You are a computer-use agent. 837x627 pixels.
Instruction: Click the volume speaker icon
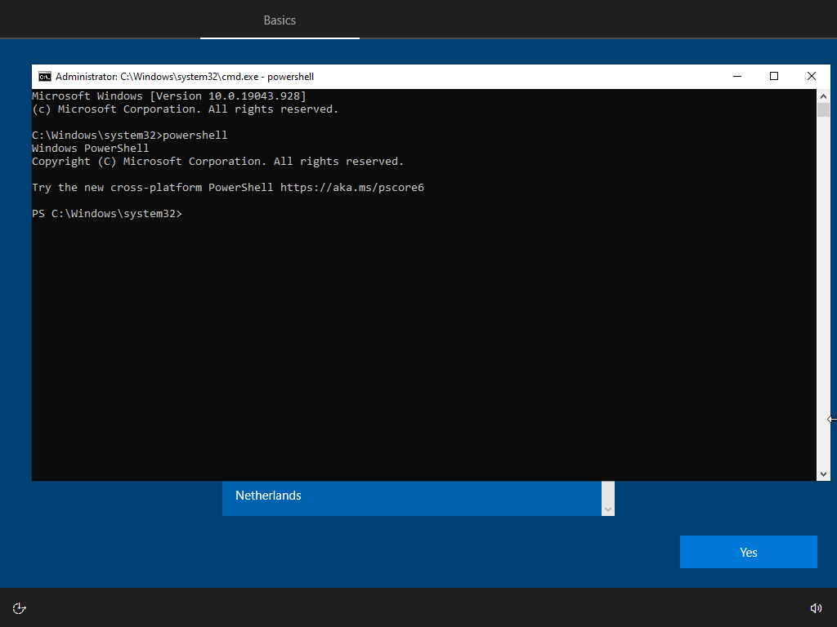(x=816, y=608)
